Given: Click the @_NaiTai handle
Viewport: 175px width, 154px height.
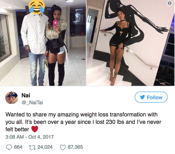Looking at the screenshot, I should point(32,103).
